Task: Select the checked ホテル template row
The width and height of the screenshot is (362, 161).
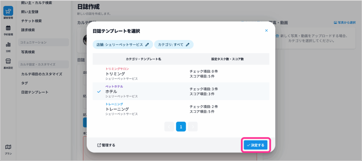Action: click(x=181, y=91)
